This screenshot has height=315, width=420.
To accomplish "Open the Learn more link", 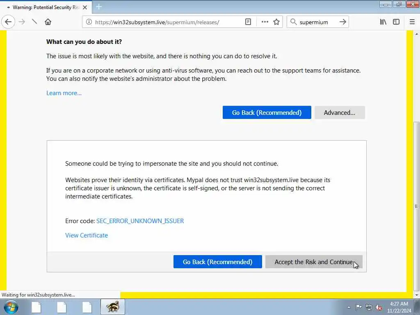I will click(64, 93).
